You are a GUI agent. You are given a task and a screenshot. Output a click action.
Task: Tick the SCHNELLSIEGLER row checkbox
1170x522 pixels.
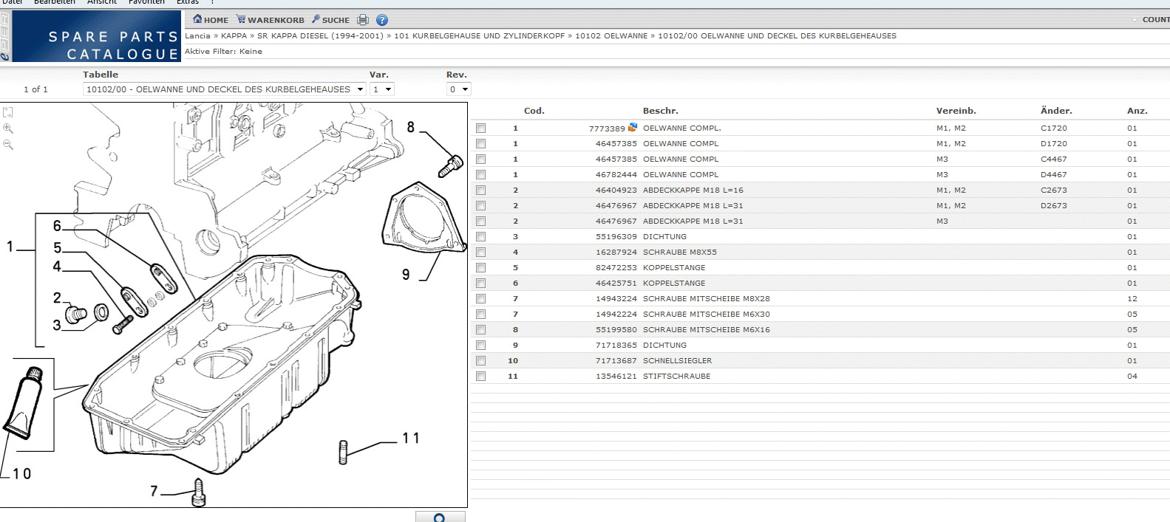click(x=481, y=361)
